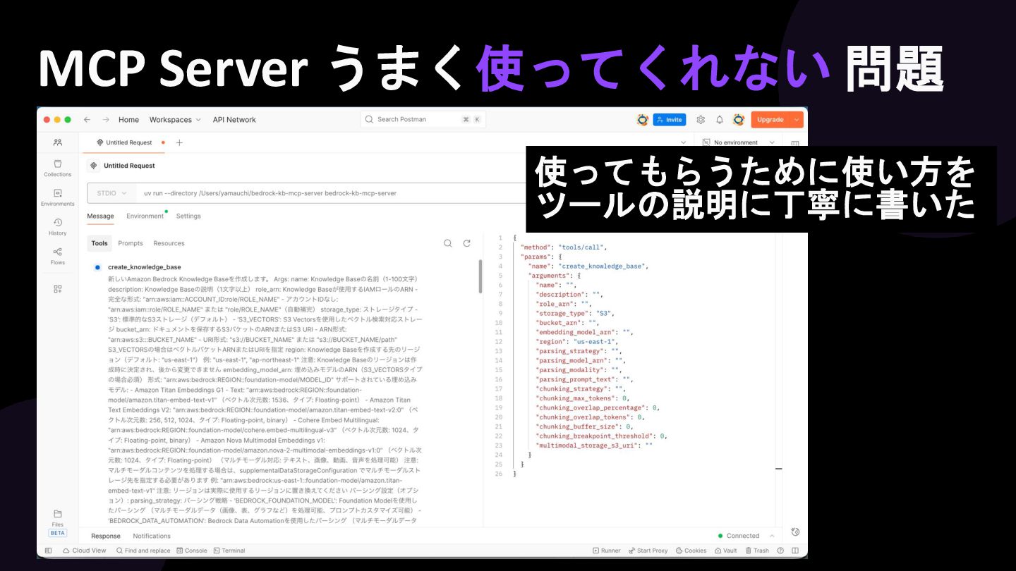Screen dimensions: 1016x571
Task: Open the help question mark icon
Action: 780,551
